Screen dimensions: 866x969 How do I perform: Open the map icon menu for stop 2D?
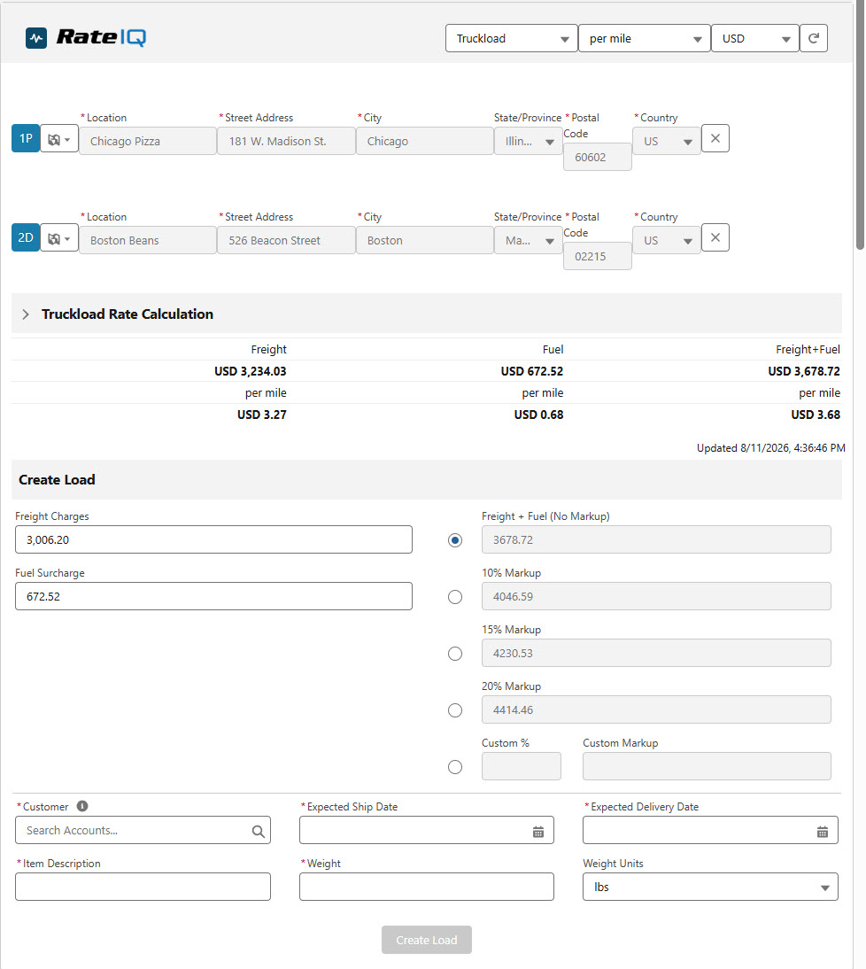click(59, 238)
